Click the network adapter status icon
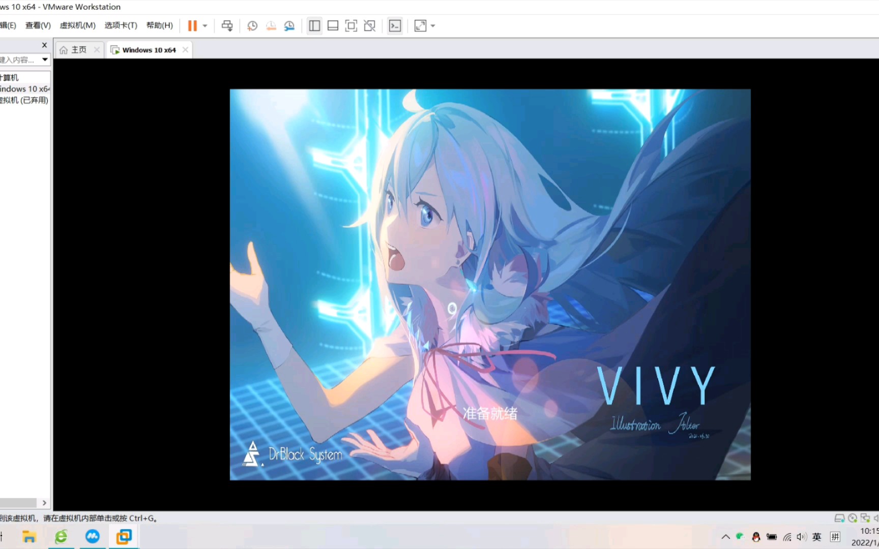 865,518
